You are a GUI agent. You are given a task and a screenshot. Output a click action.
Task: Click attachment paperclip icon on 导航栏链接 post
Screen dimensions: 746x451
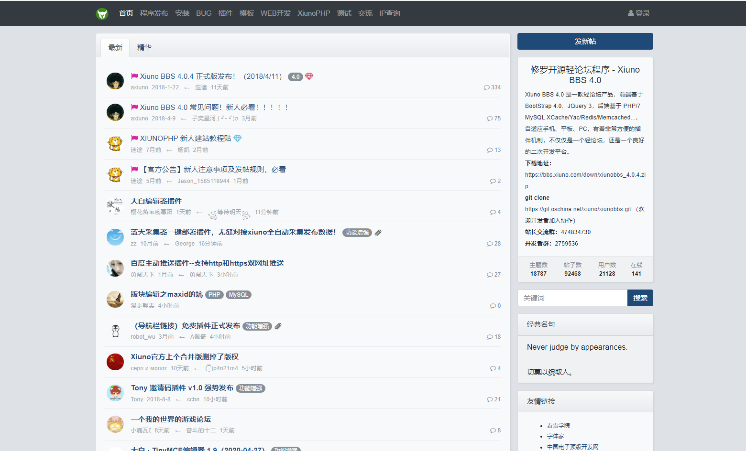278,326
